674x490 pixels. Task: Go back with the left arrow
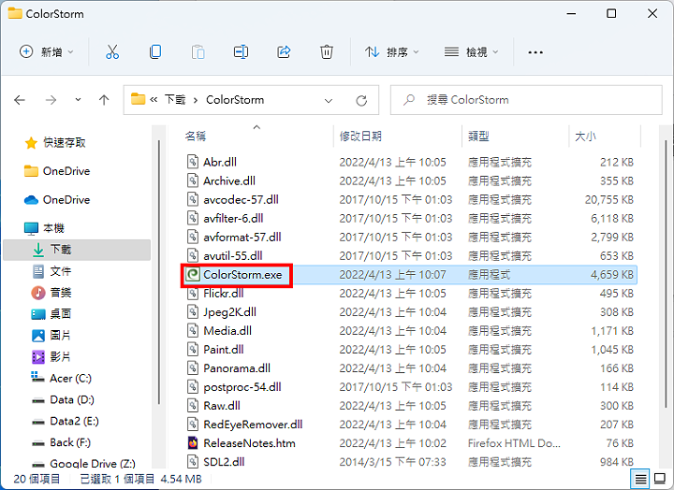(20, 100)
